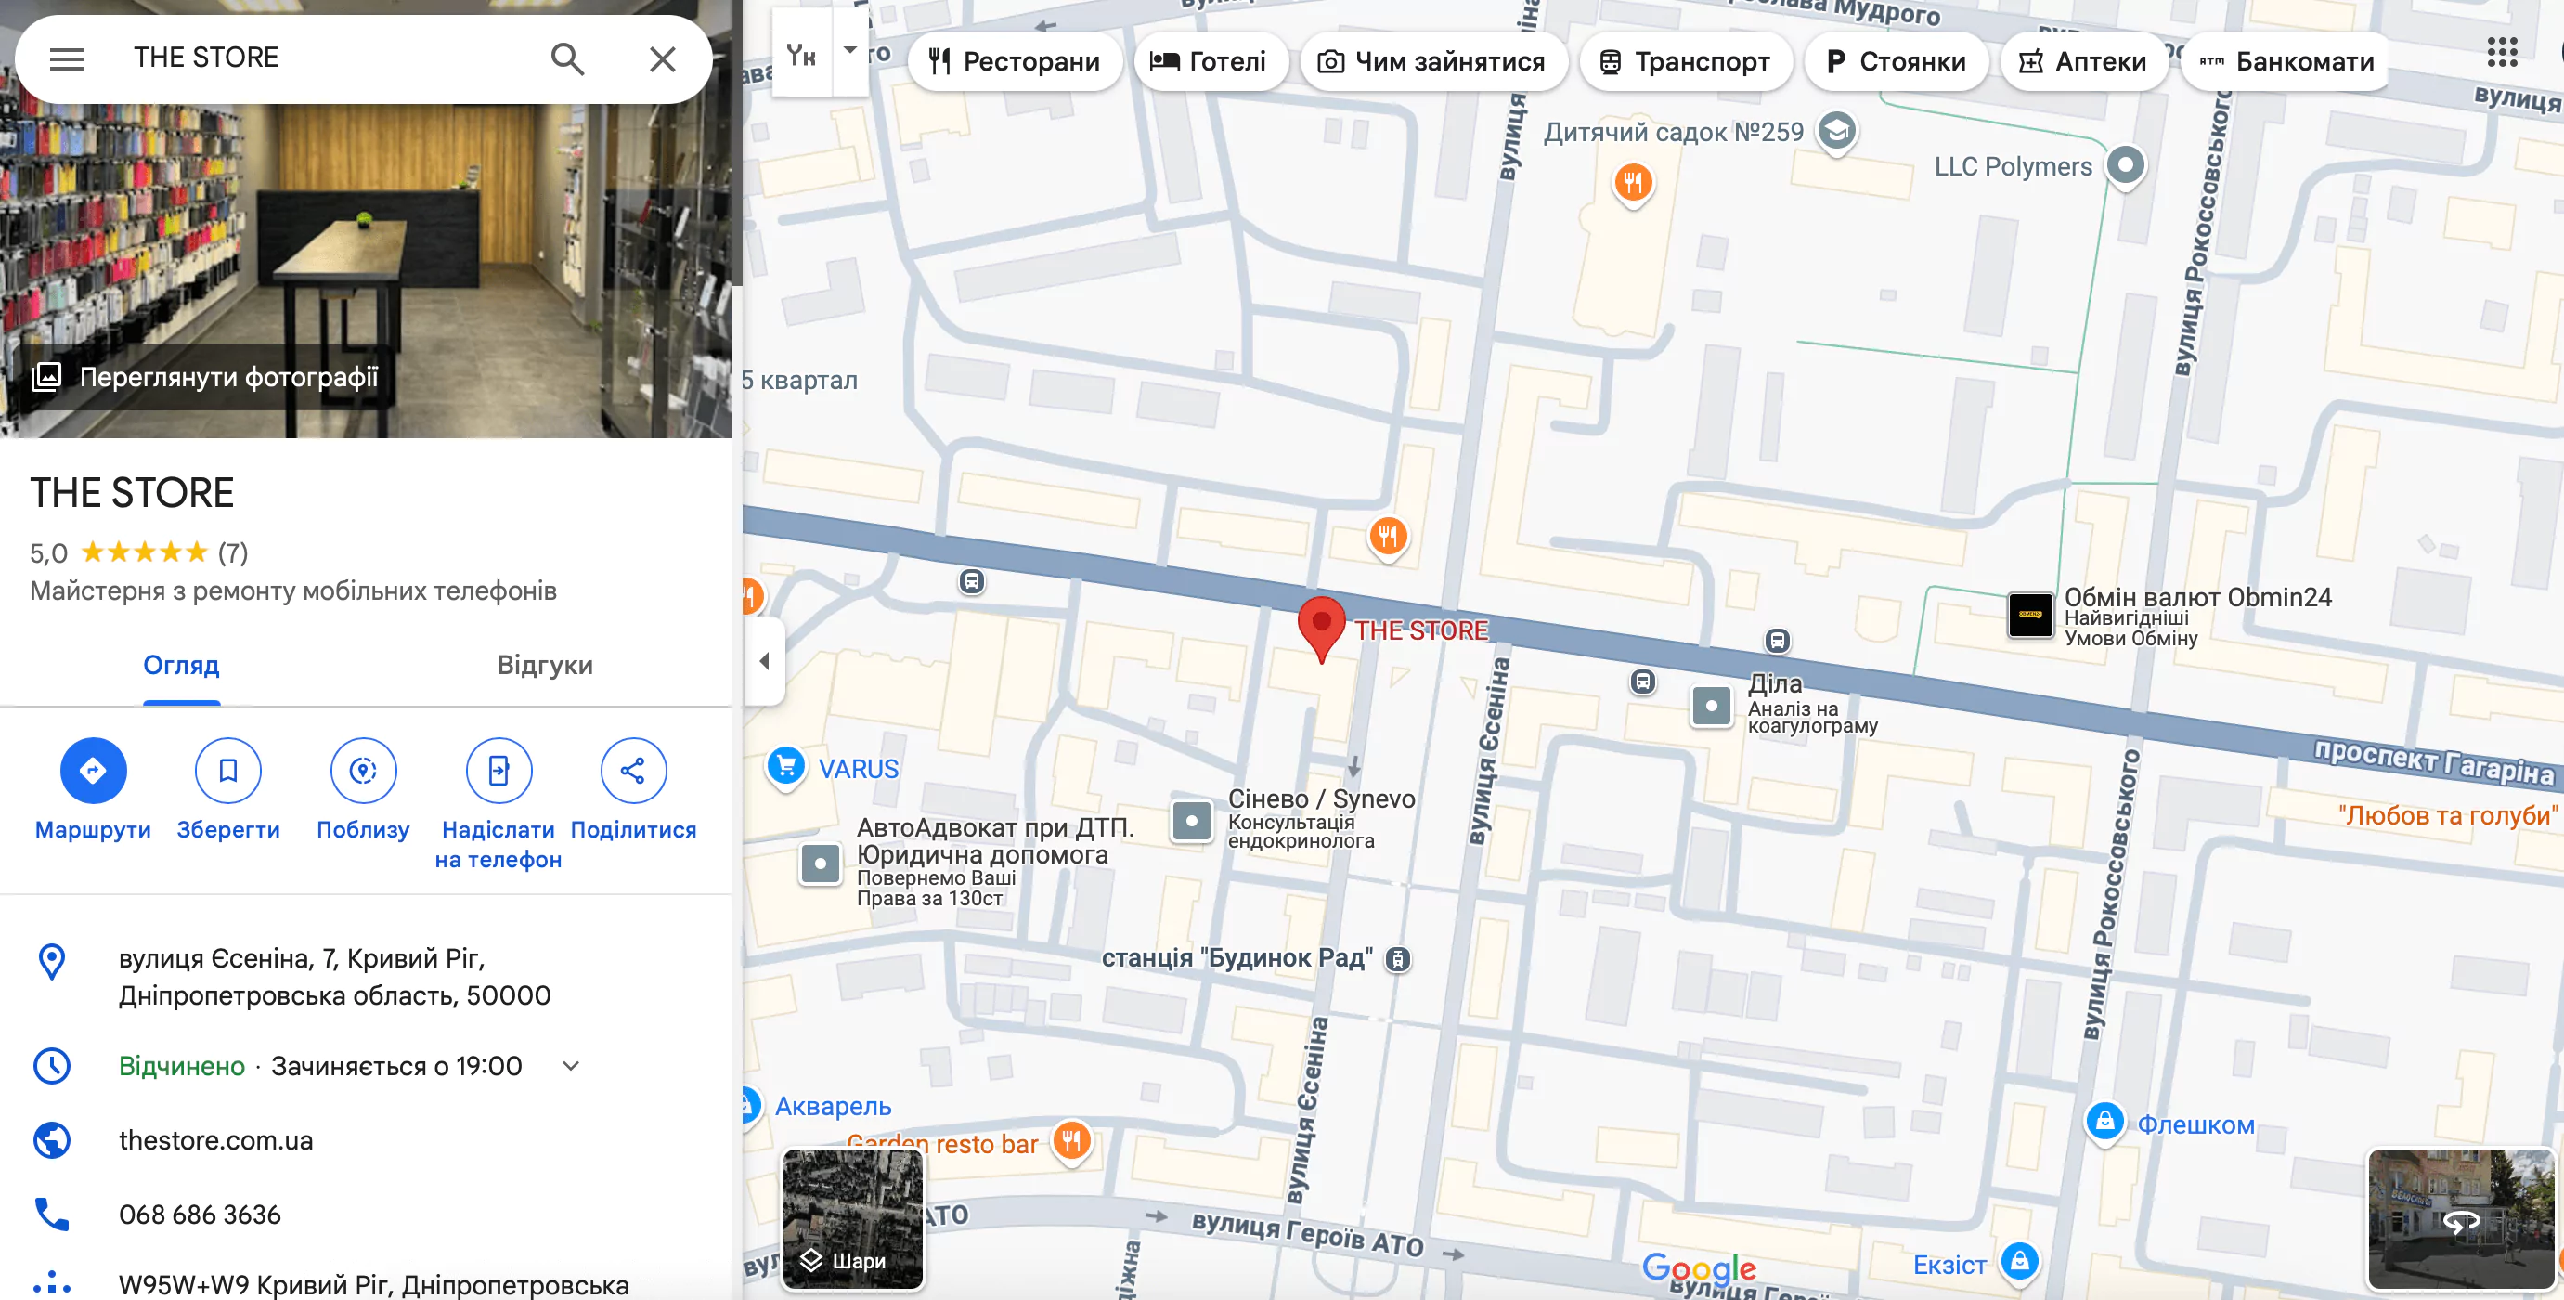Open the hamburger menu in search bar
2564x1300 pixels.
[x=67, y=59]
